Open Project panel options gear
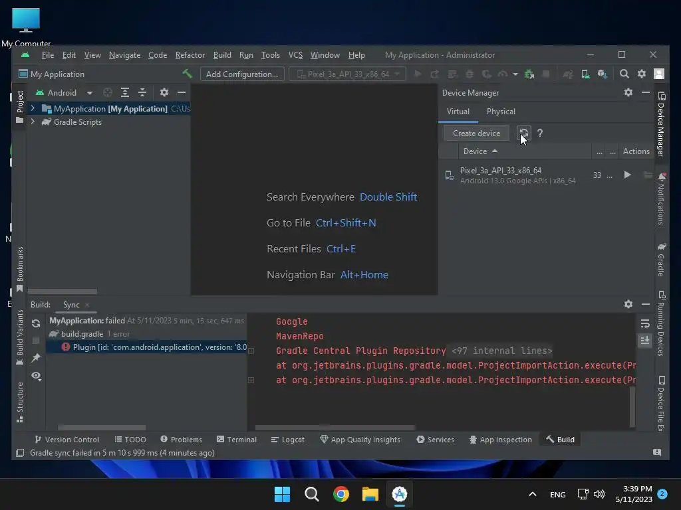The height and width of the screenshot is (510, 681). click(164, 92)
